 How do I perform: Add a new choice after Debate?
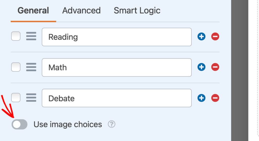[x=201, y=98]
